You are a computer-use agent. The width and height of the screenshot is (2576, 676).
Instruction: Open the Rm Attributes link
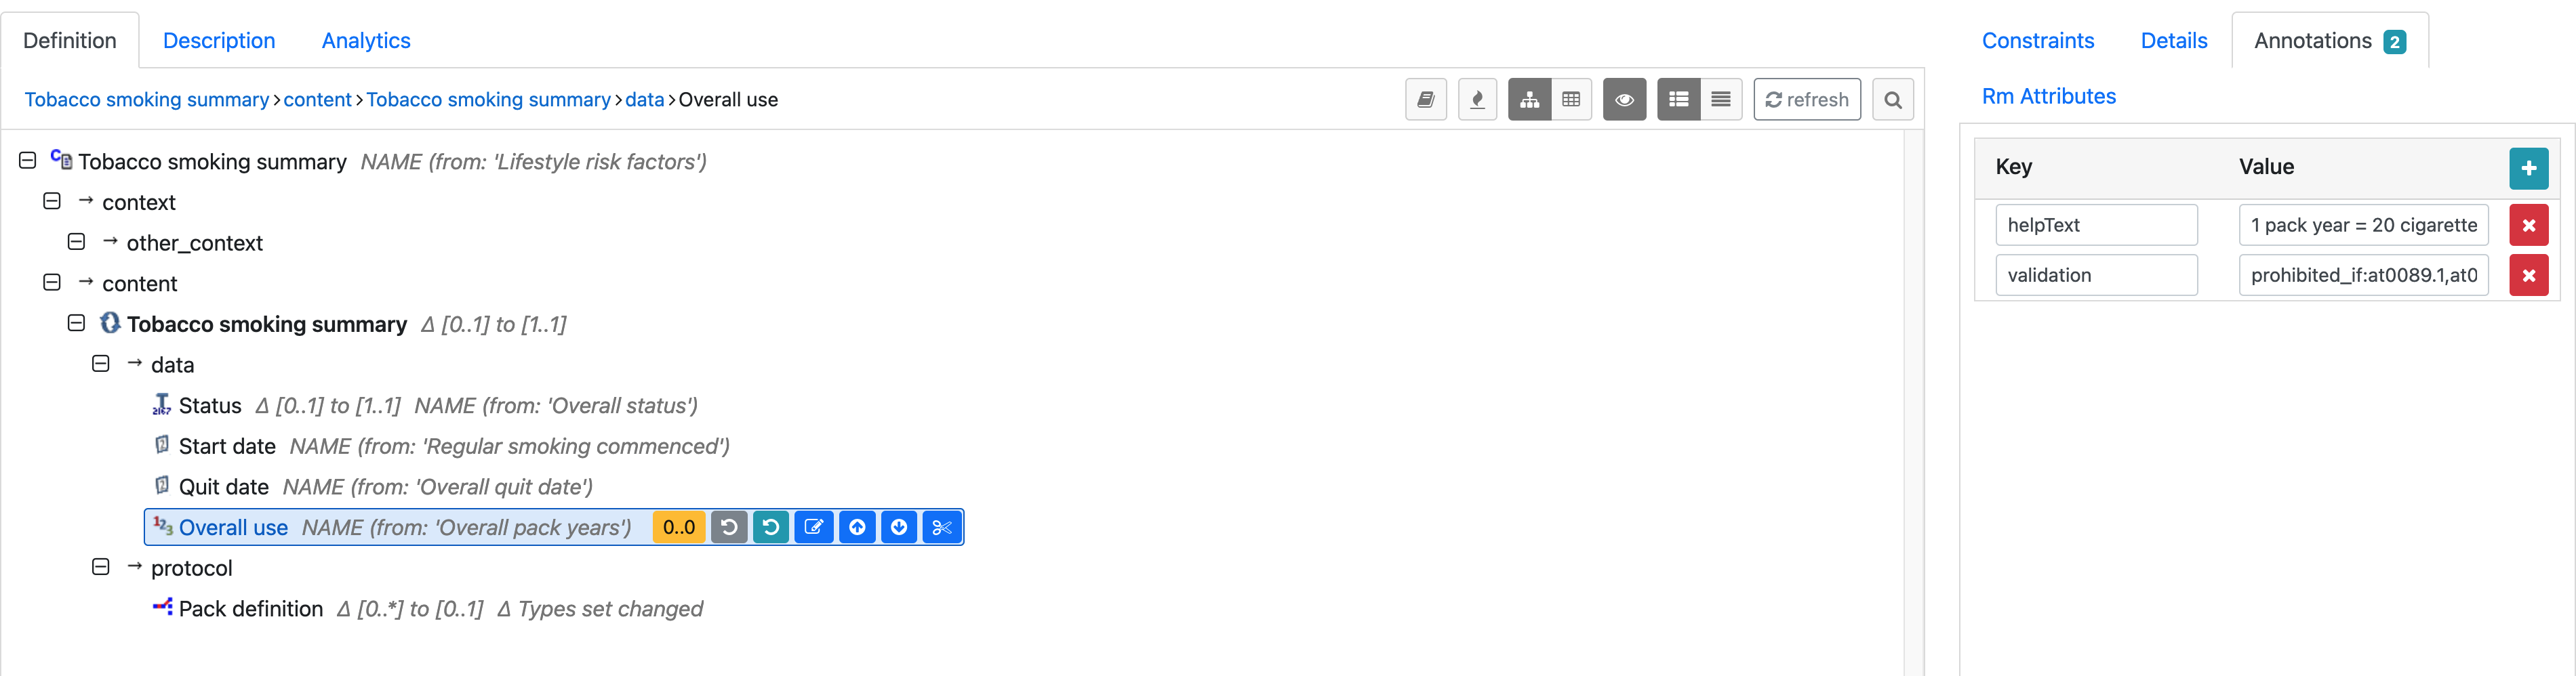(x=2048, y=96)
